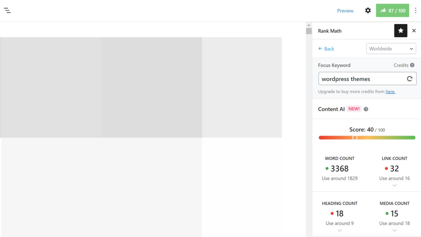Screen dimensions: 421x237
Task: Go back using the Back link
Action: coord(326,49)
